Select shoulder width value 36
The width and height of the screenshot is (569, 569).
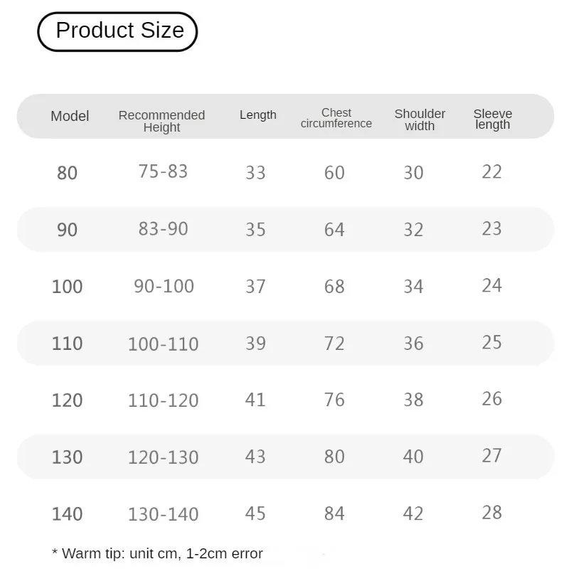tap(413, 344)
